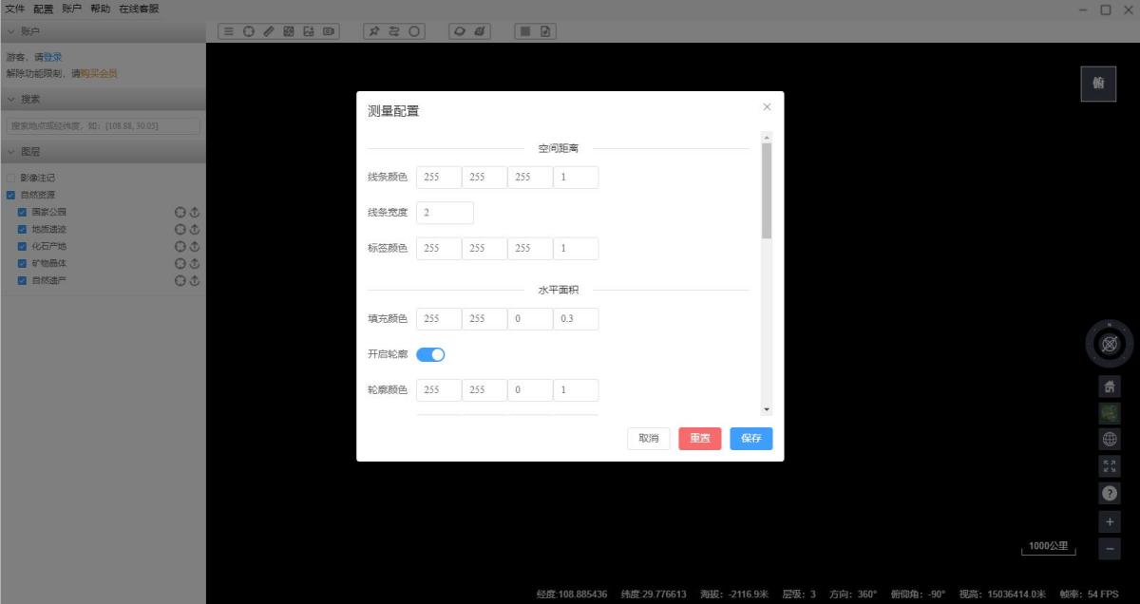Enable the 影像注记 checkbox
The width and height of the screenshot is (1140, 604).
[x=12, y=177]
